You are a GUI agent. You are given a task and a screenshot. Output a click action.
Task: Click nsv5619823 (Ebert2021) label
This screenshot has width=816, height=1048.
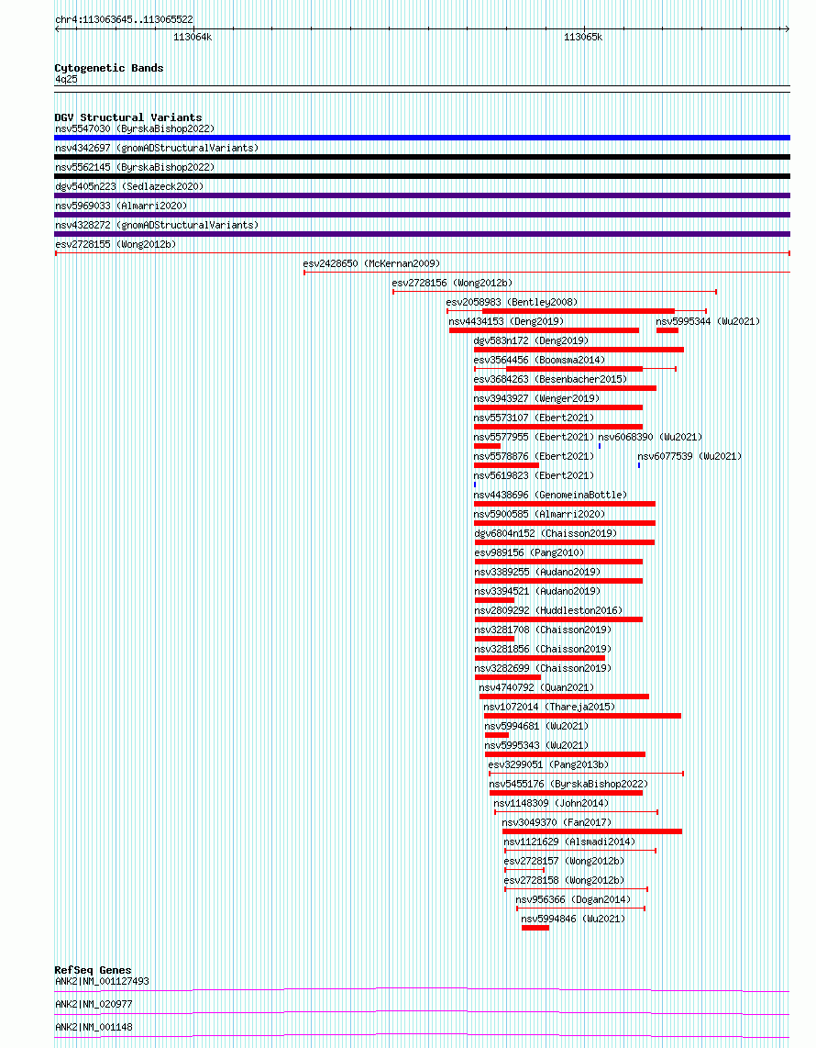point(535,476)
